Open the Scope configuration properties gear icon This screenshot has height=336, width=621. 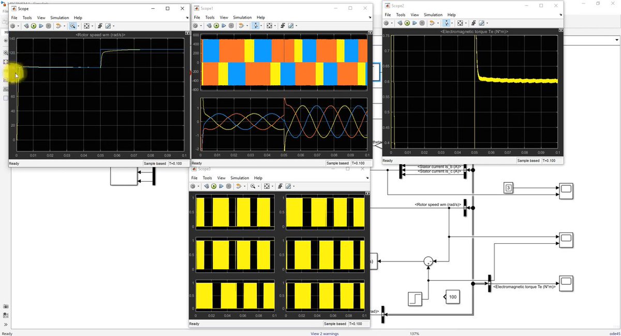point(11,26)
